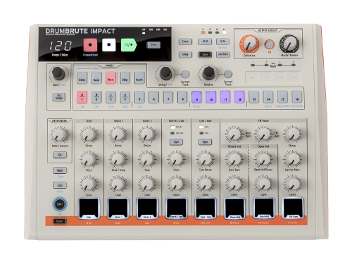352x264 pixels.
Task: Tap the Tom Hi / Low drum pad
Action: [176, 208]
